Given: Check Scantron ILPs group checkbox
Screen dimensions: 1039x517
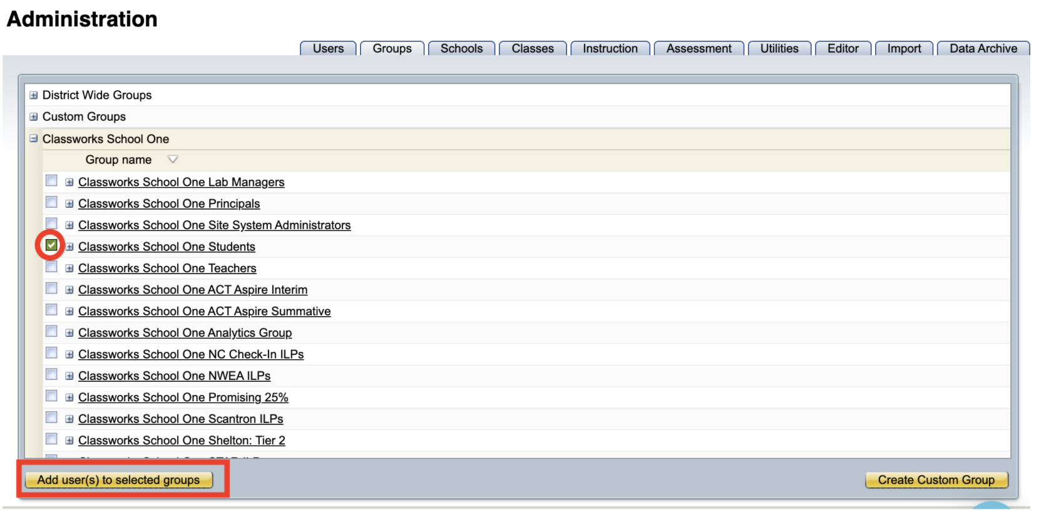Looking at the screenshot, I should coord(51,417).
